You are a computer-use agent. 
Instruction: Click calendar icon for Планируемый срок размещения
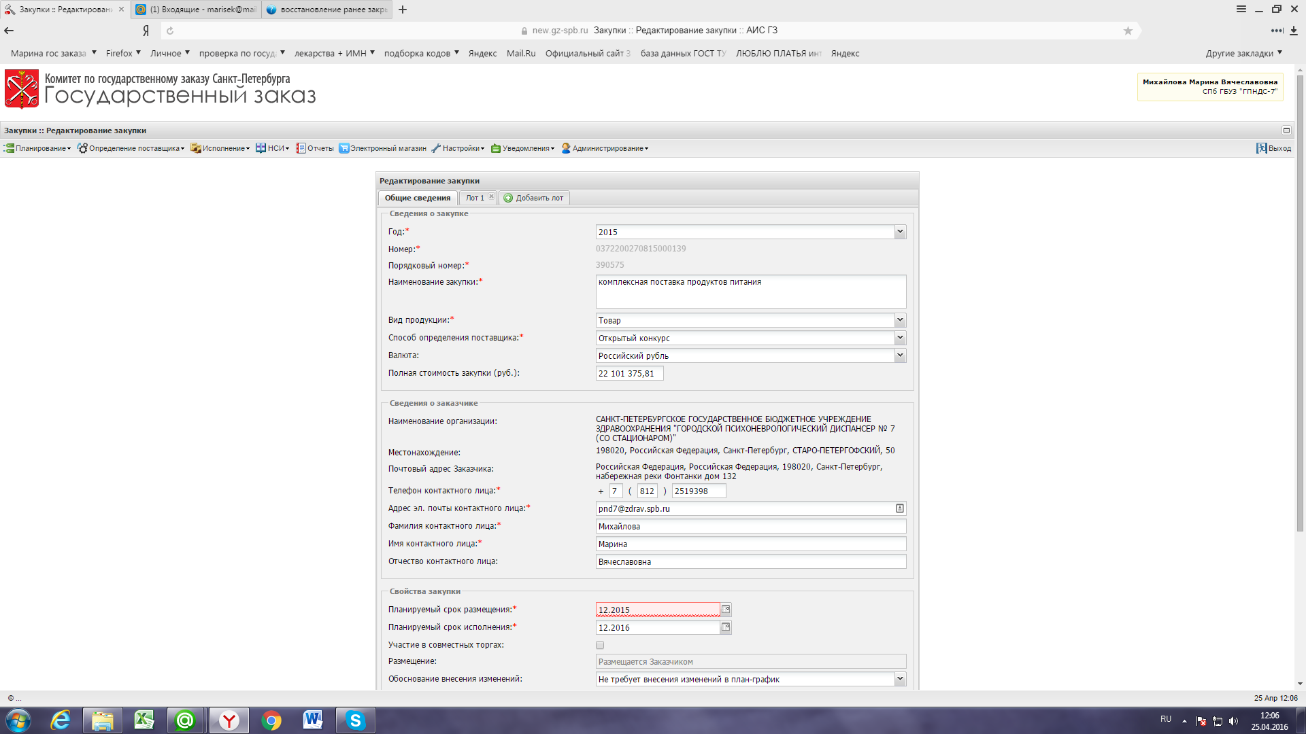[726, 610]
